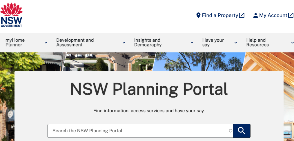
Task: Select the Insights and Demography menu
Action: (x=148, y=43)
